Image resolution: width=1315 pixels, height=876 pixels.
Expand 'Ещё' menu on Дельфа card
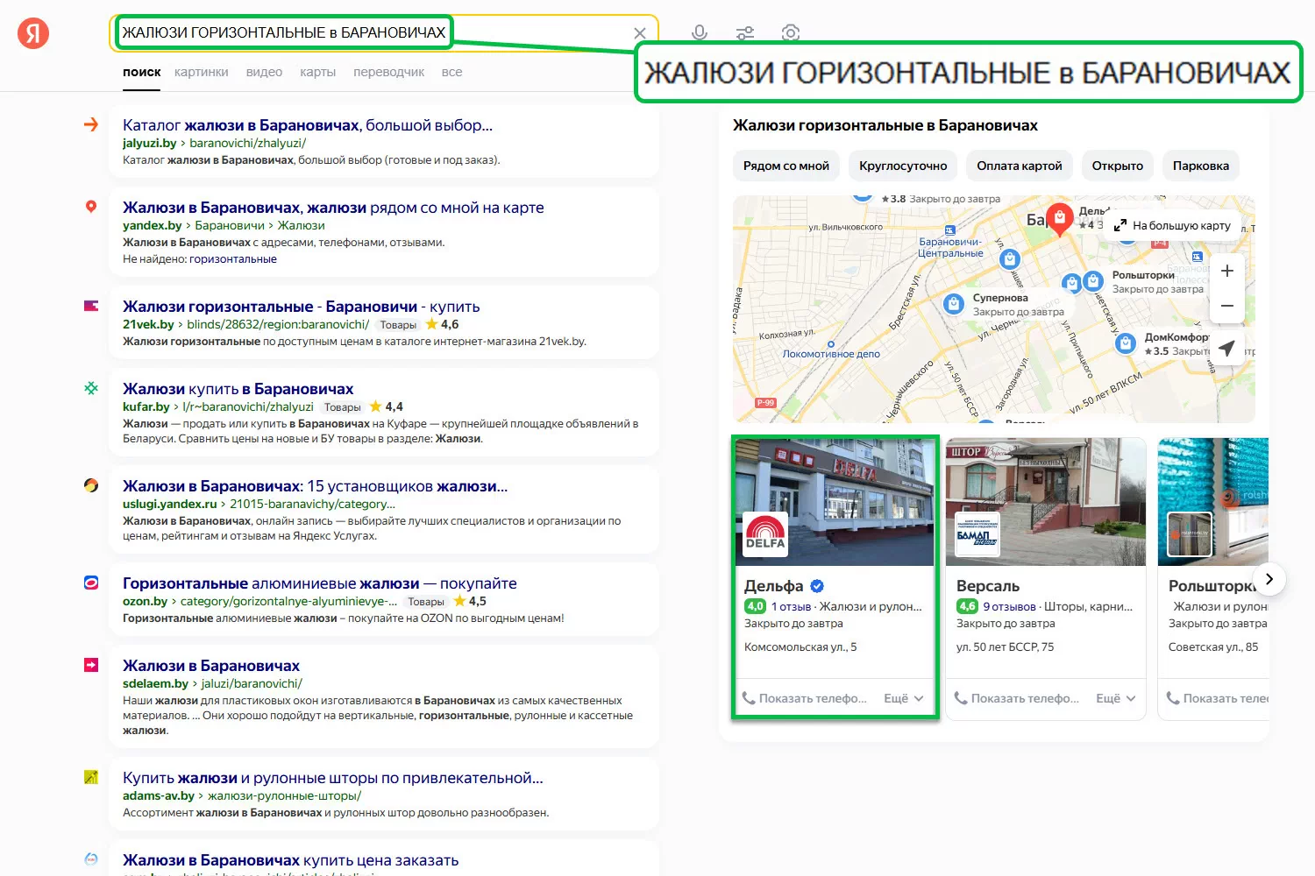tap(904, 698)
